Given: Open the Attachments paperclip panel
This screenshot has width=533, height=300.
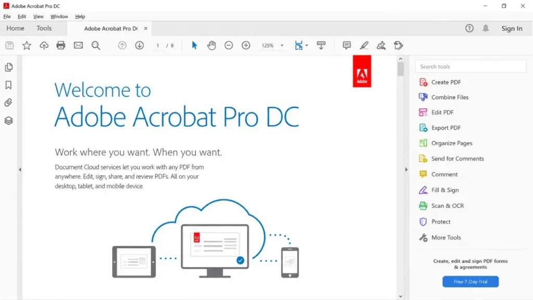Looking at the screenshot, I should point(8,103).
